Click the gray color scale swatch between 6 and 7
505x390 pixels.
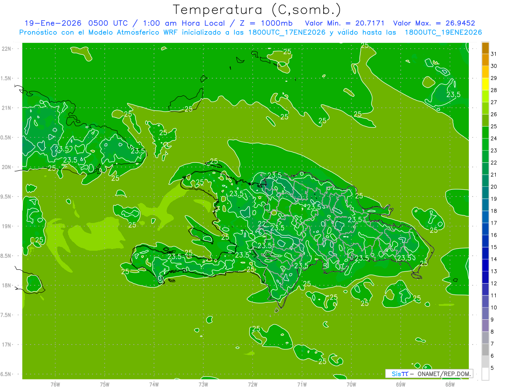tap(485, 350)
